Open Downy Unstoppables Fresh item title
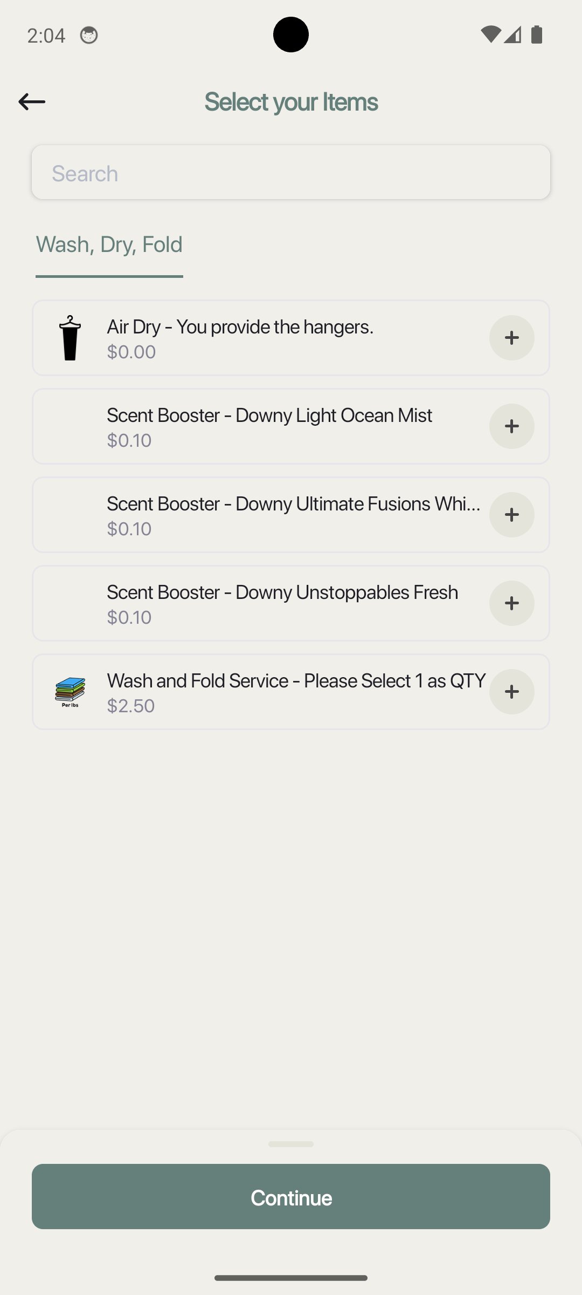 coord(282,592)
